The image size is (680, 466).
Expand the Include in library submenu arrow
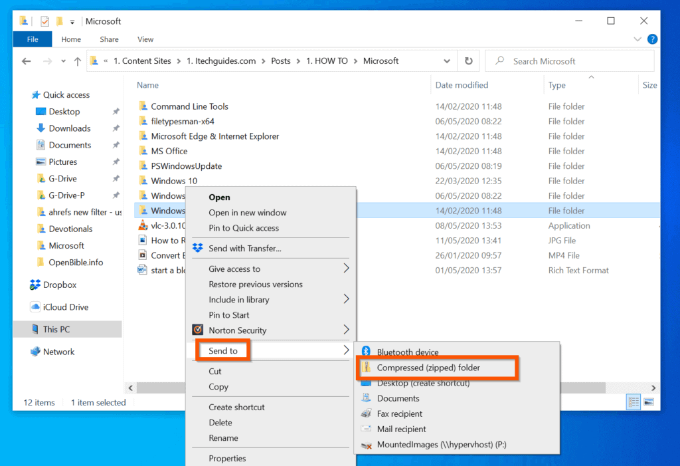346,298
